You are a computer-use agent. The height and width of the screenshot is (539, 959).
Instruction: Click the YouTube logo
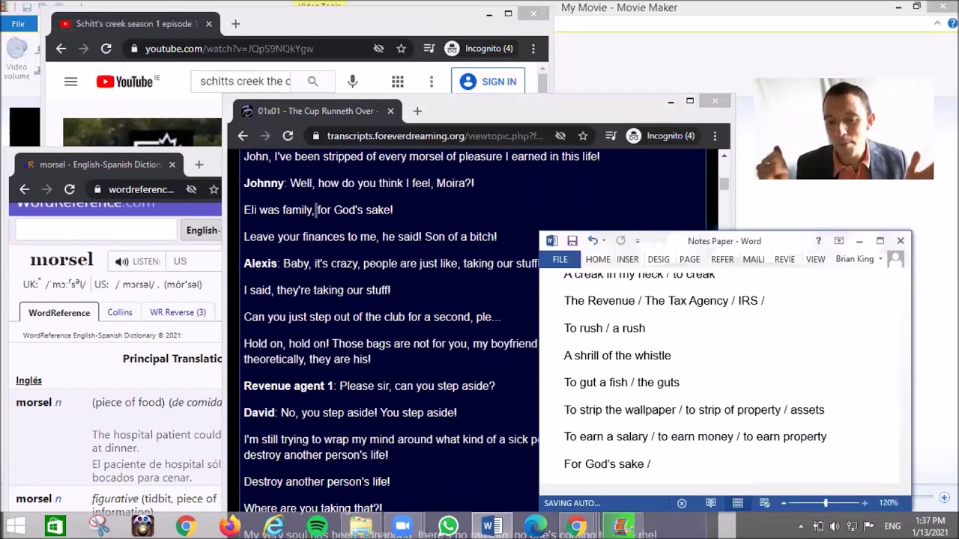pos(125,82)
